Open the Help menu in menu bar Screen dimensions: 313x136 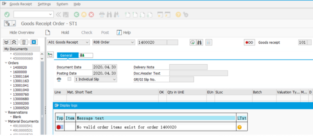click(x=77, y=4)
